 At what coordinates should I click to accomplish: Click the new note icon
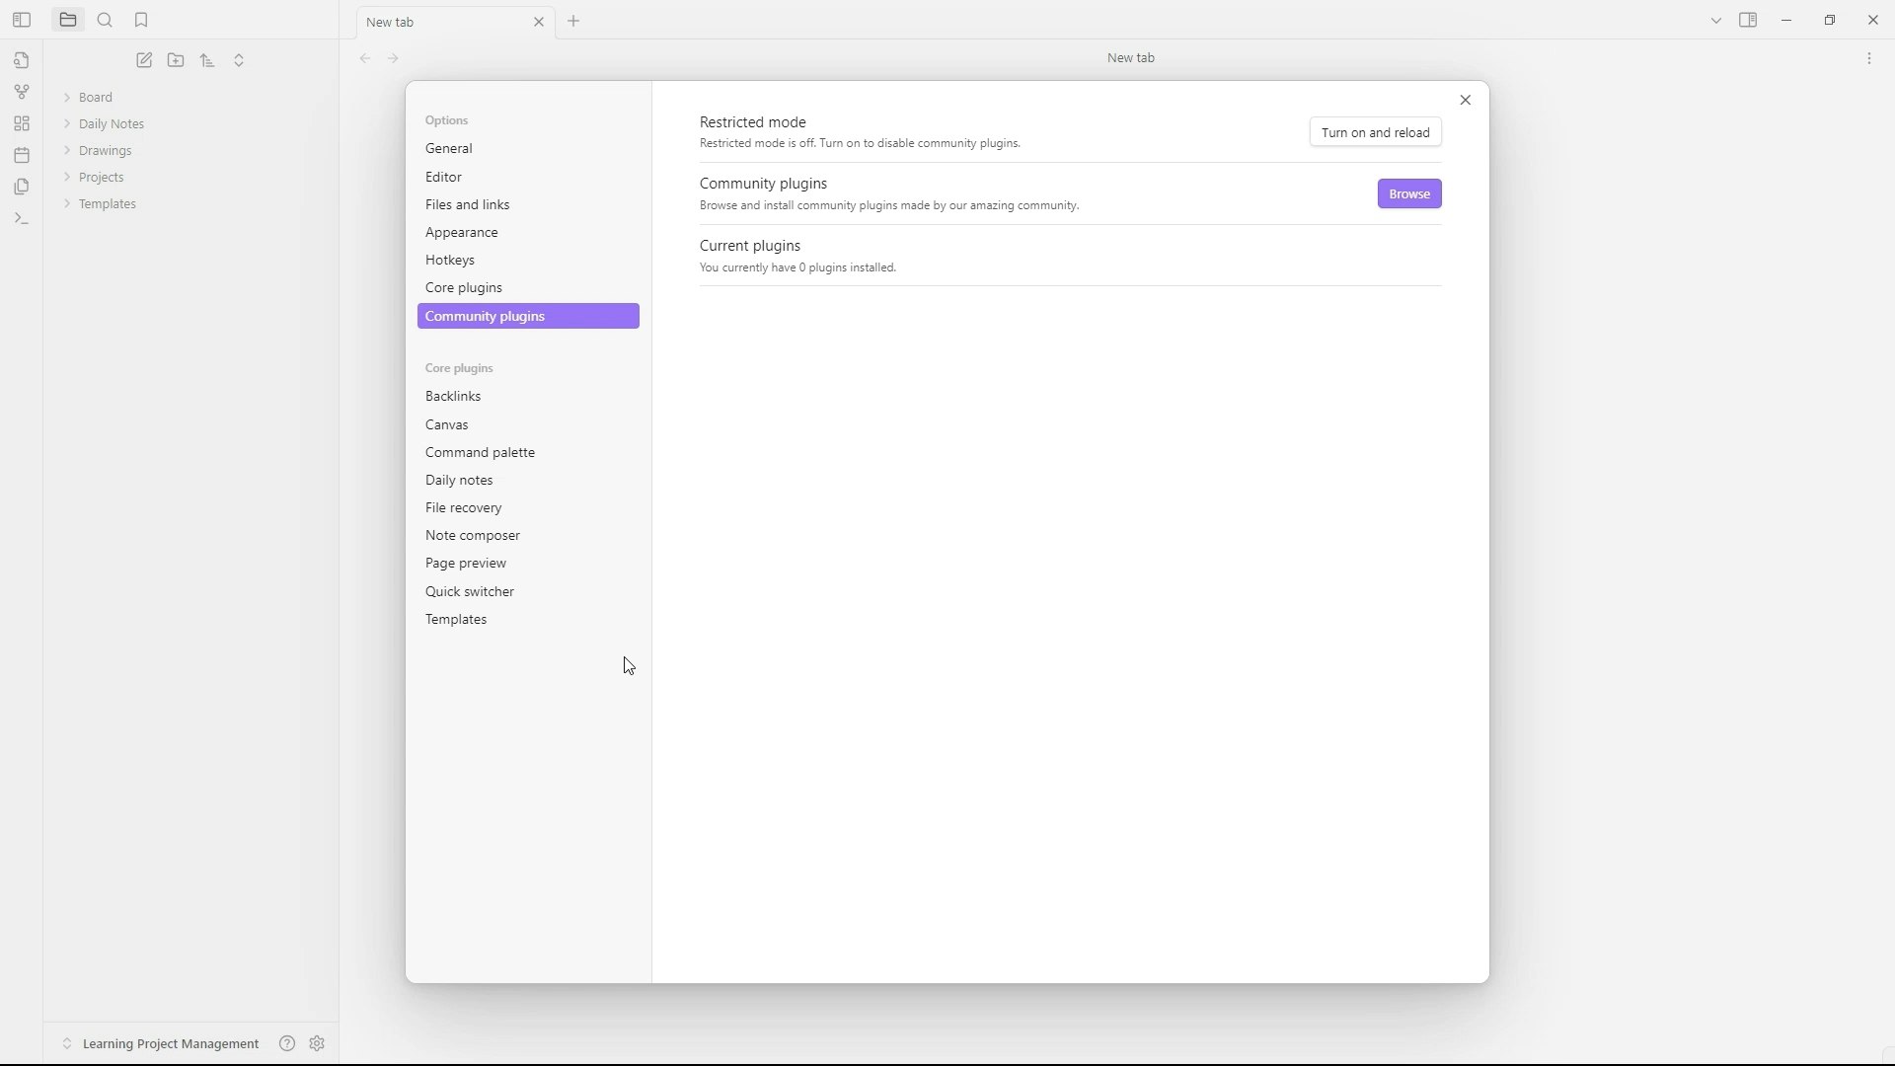[144, 60]
